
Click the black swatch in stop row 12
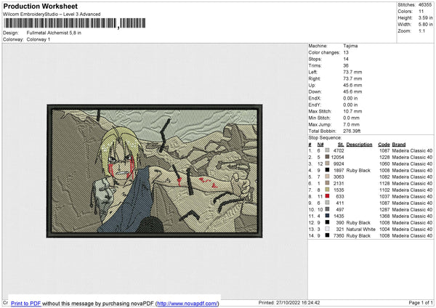click(x=327, y=222)
